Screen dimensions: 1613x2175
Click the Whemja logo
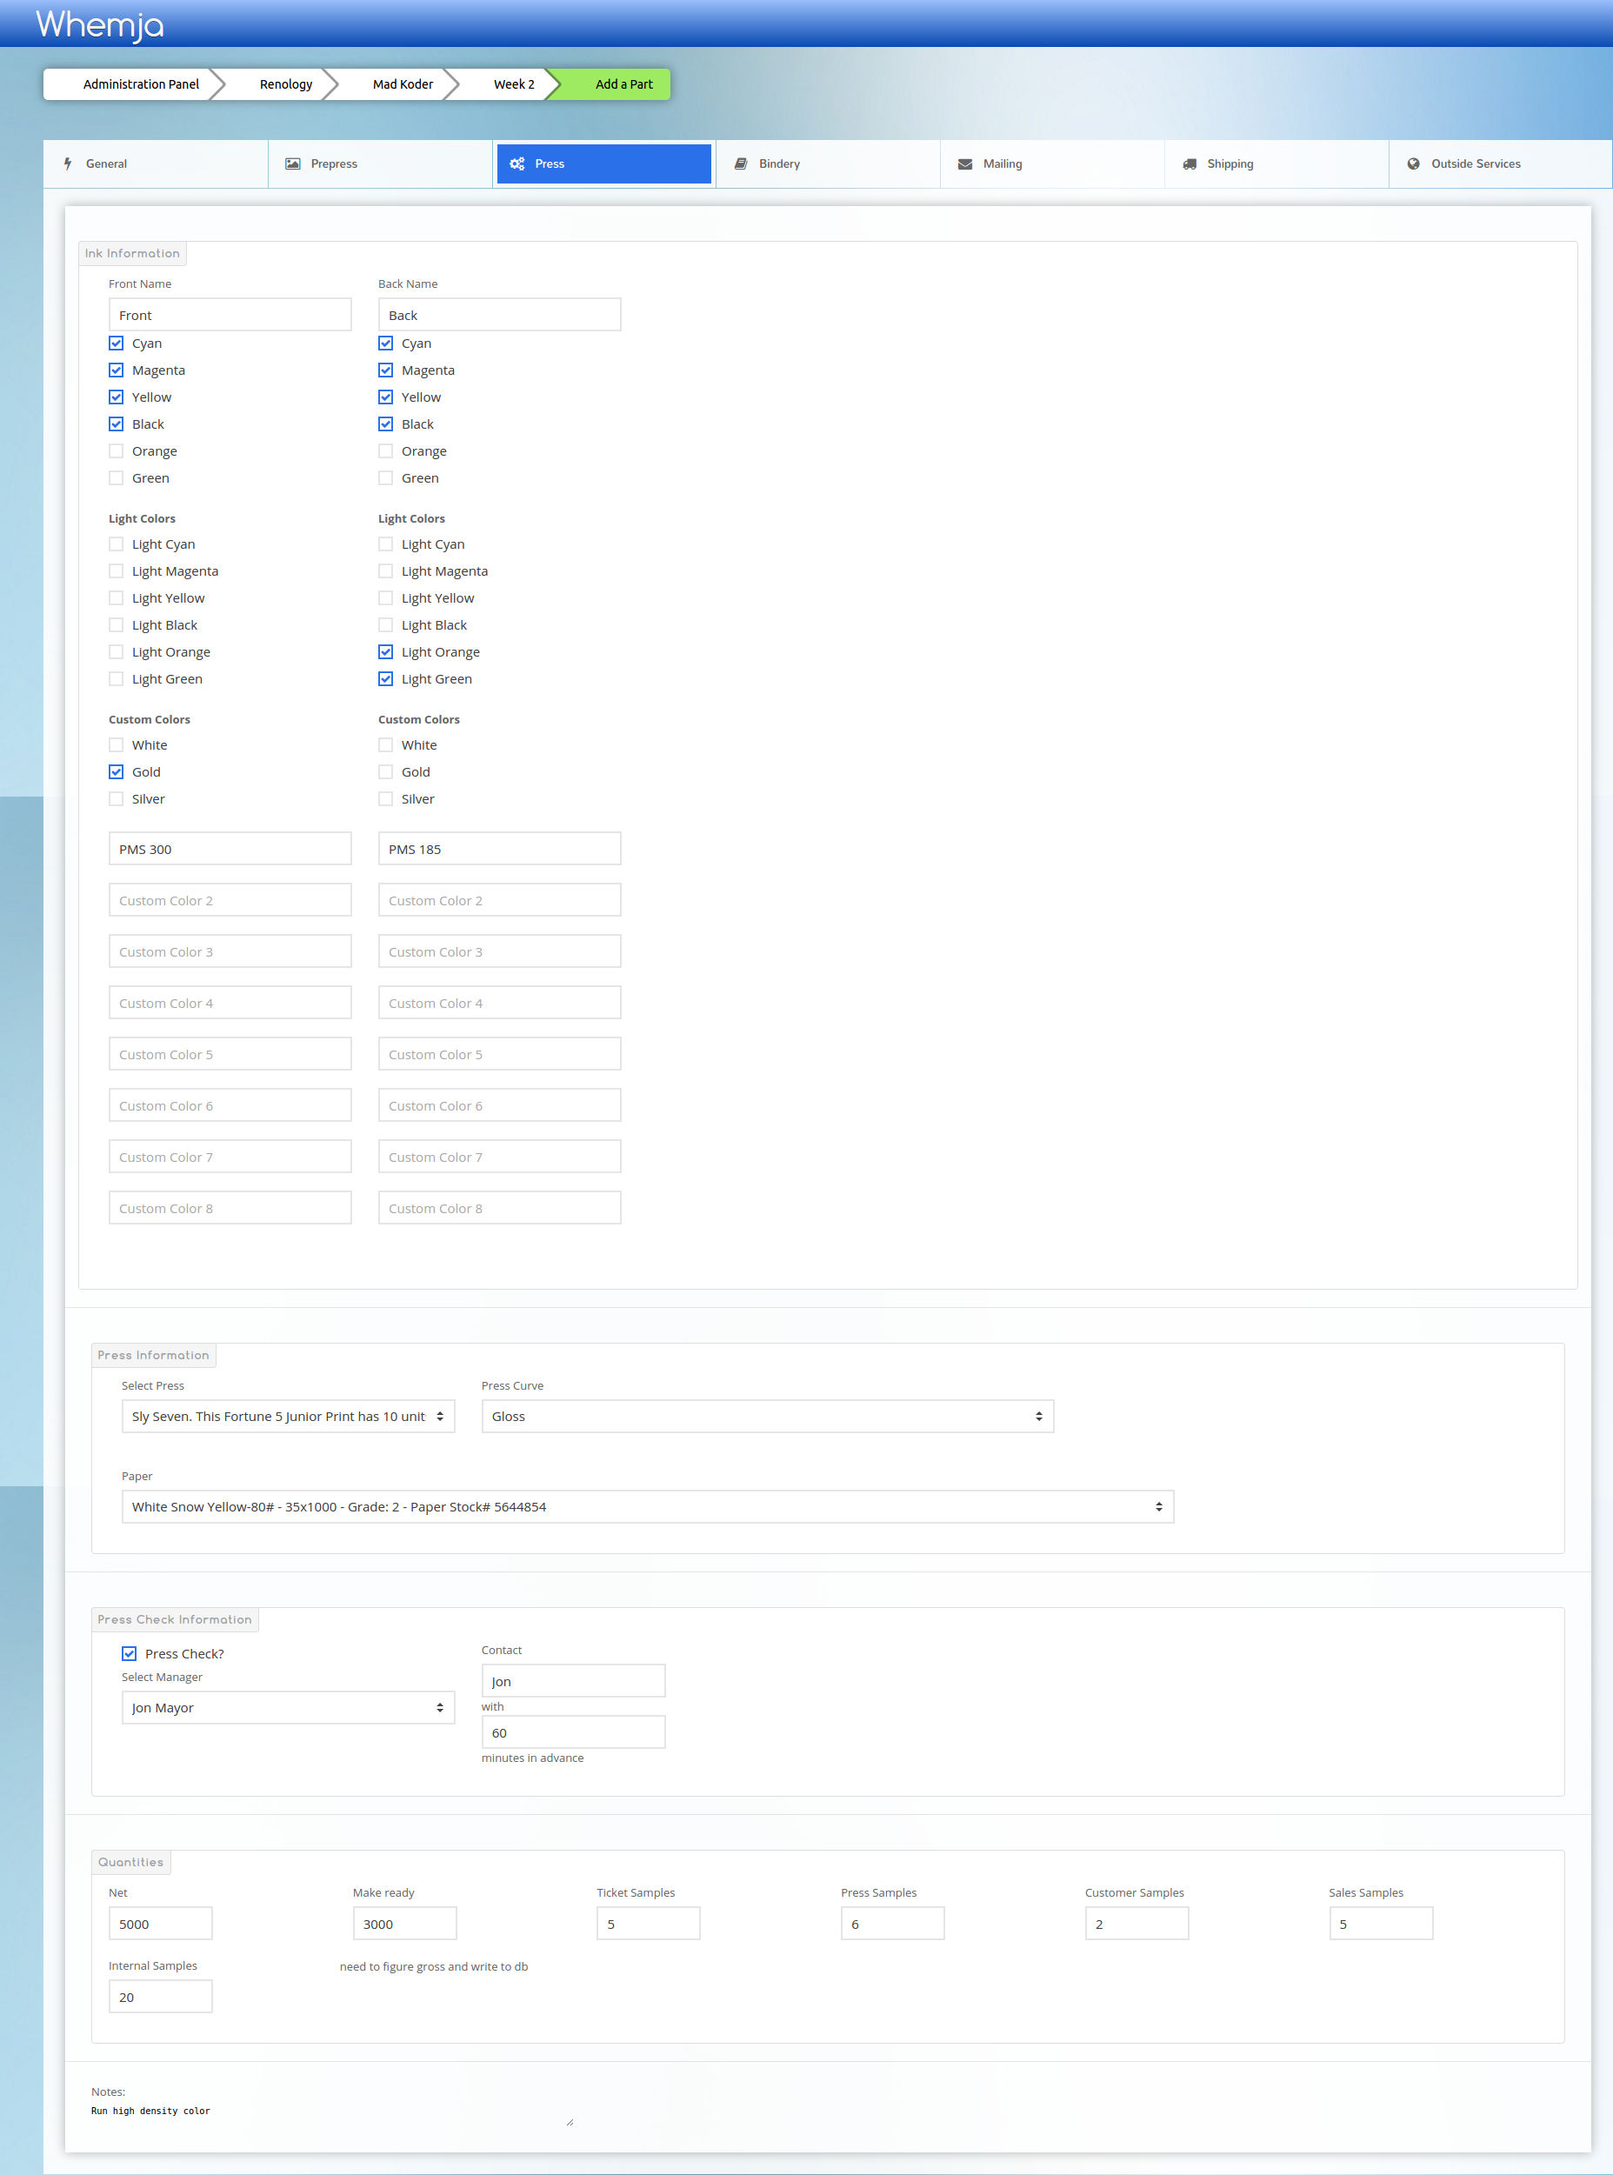click(100, 24)
